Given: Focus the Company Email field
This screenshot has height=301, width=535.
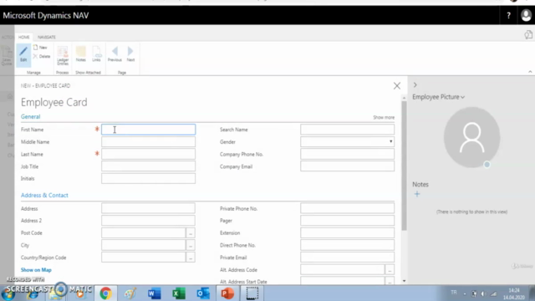Looking at the screenshot, I should (348, 166).
